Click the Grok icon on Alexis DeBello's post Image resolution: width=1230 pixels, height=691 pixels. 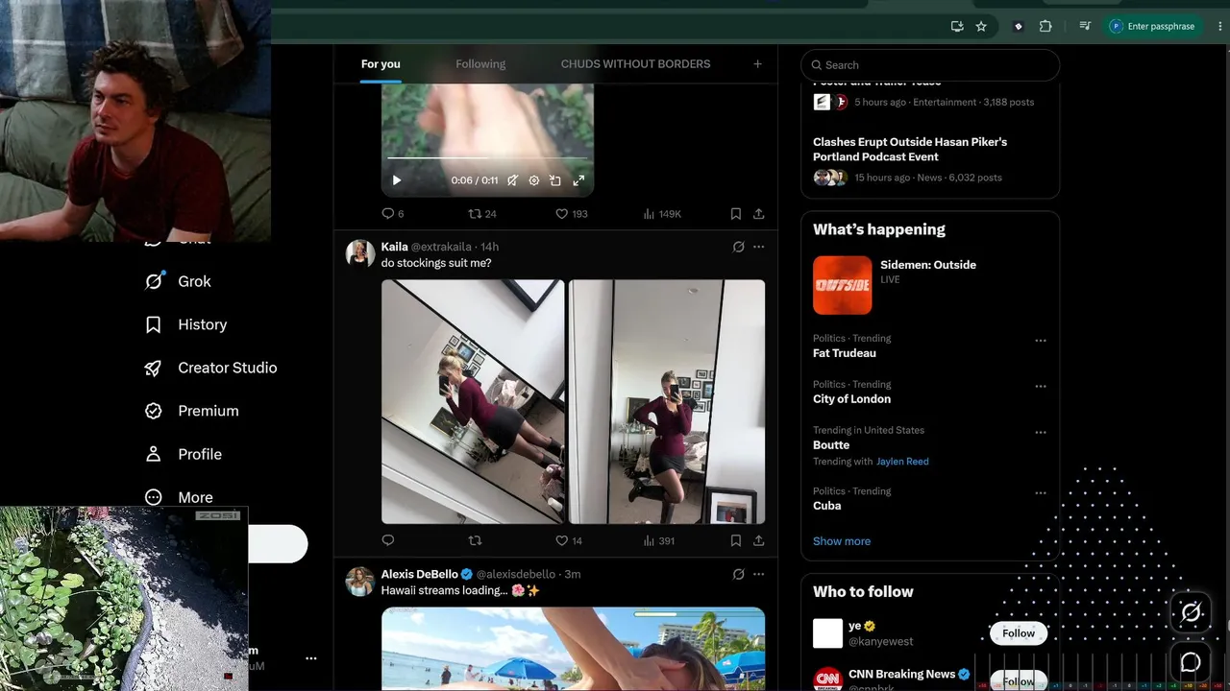[x=738, y=574]
